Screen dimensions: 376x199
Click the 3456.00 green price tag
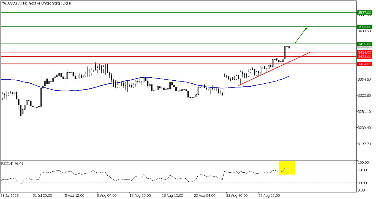coord(364,44)
